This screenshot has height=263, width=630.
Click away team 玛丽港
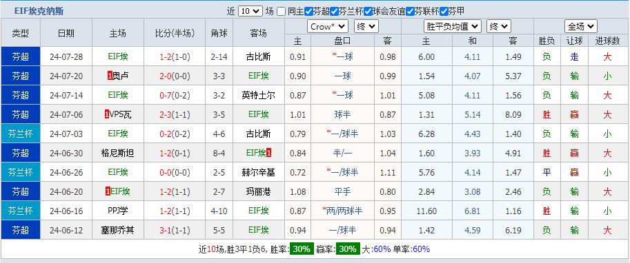click(x=258, y=191)
